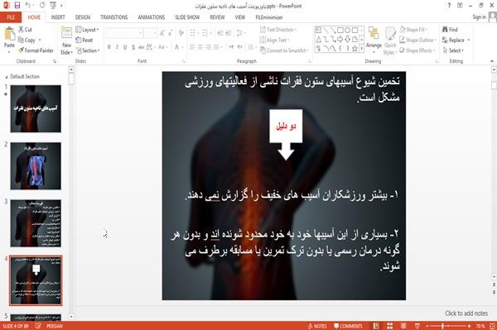
Task: Click the Save icon in quick access toolbar
Action: 17,6
